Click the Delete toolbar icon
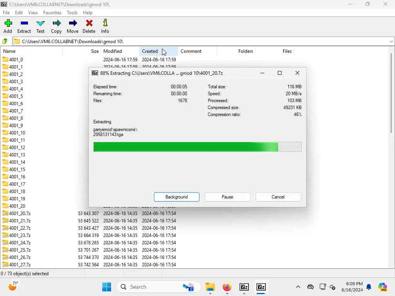 (x=89, y=23)
